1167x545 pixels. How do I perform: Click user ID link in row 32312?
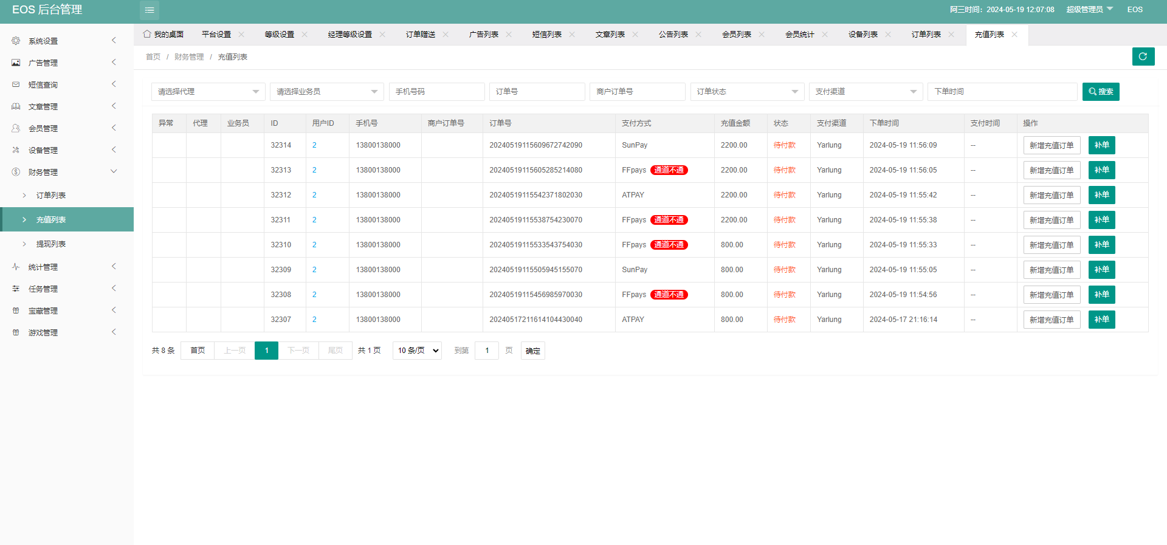(314, 195)
